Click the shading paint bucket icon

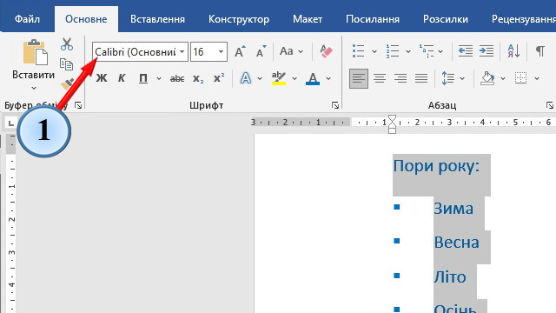(x=487, y=78)
